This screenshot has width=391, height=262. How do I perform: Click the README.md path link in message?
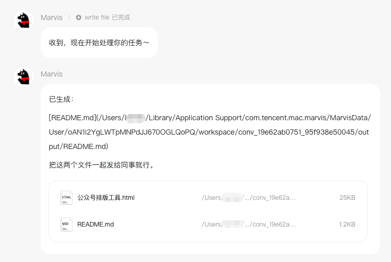tap(210, 132)
